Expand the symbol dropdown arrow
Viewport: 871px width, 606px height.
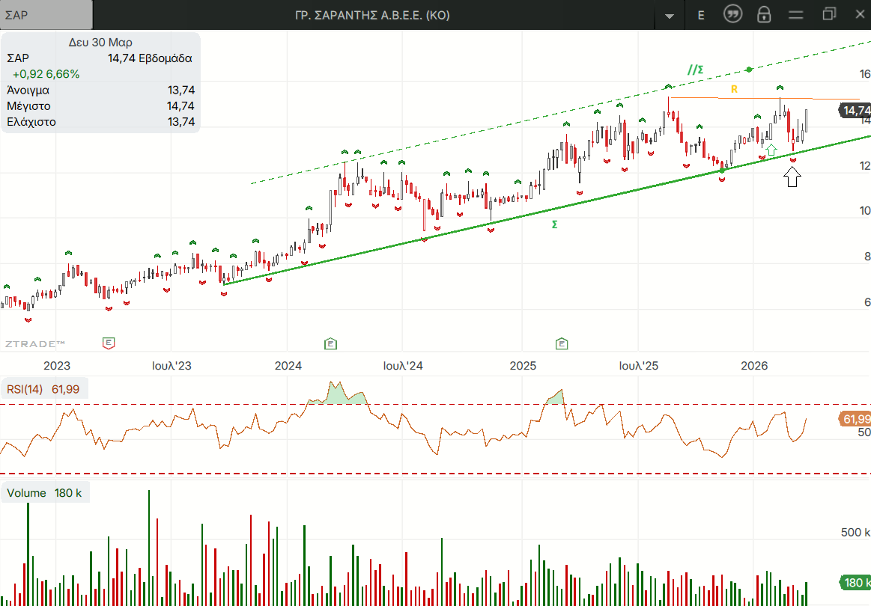[x=669, y=16]
